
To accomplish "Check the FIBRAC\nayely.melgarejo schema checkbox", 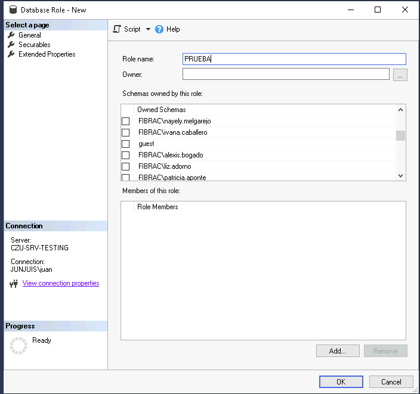I will (x=126, y=122).
